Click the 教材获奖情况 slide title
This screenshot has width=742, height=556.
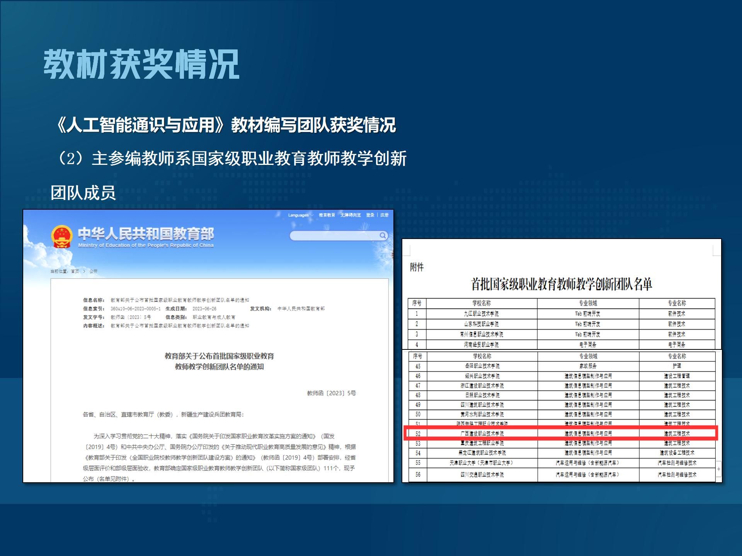pos(141,64)
